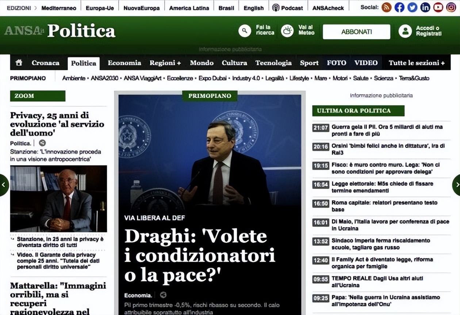Open ANSA's Instagram icon
460x315 pixels.
click(451, 7)
